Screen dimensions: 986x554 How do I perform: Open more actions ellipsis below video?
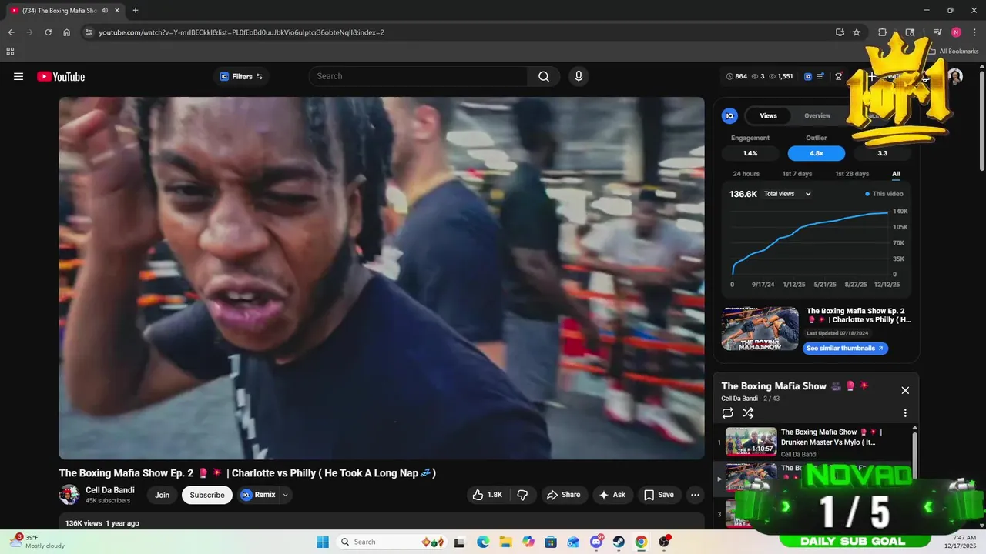(695, 495)
